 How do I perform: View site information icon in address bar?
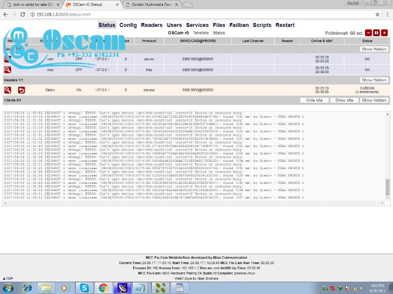pos(32,15)
